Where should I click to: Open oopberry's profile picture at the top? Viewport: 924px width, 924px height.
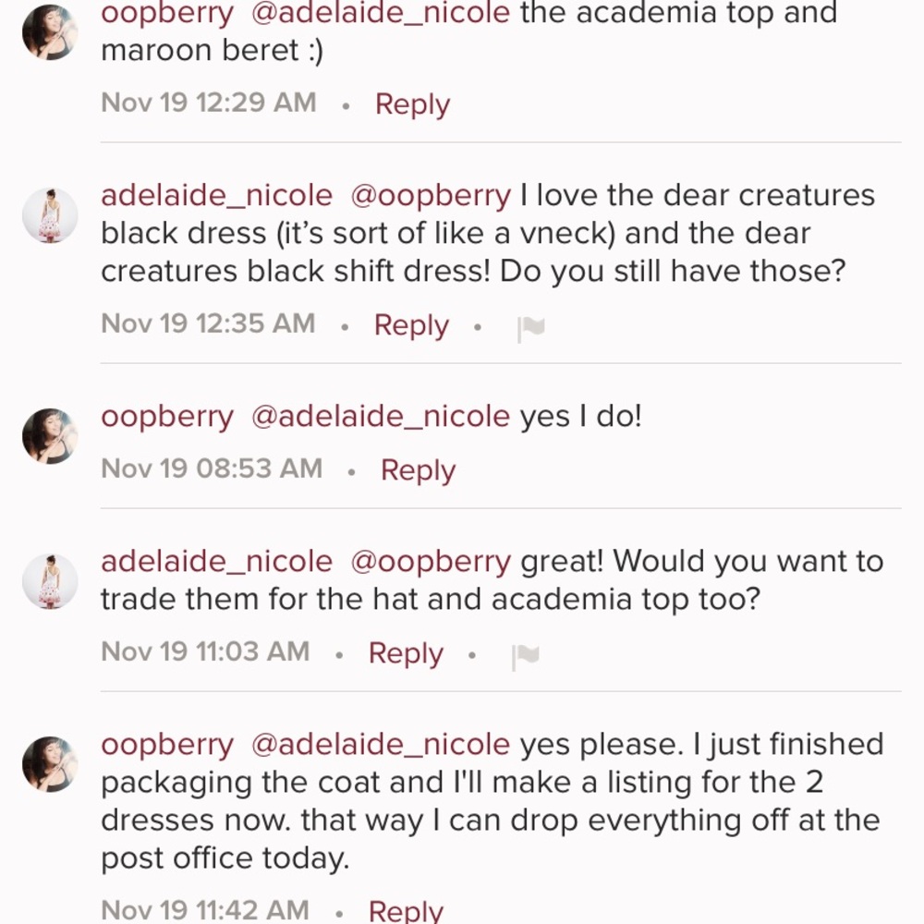tap(50, 32)
